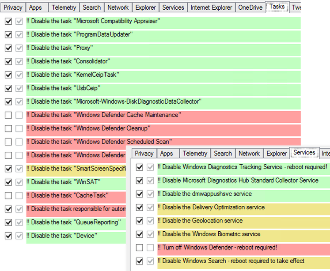
Task: Click grayed second checkbox of "CacheTask" row
Action: click(19, 196)
